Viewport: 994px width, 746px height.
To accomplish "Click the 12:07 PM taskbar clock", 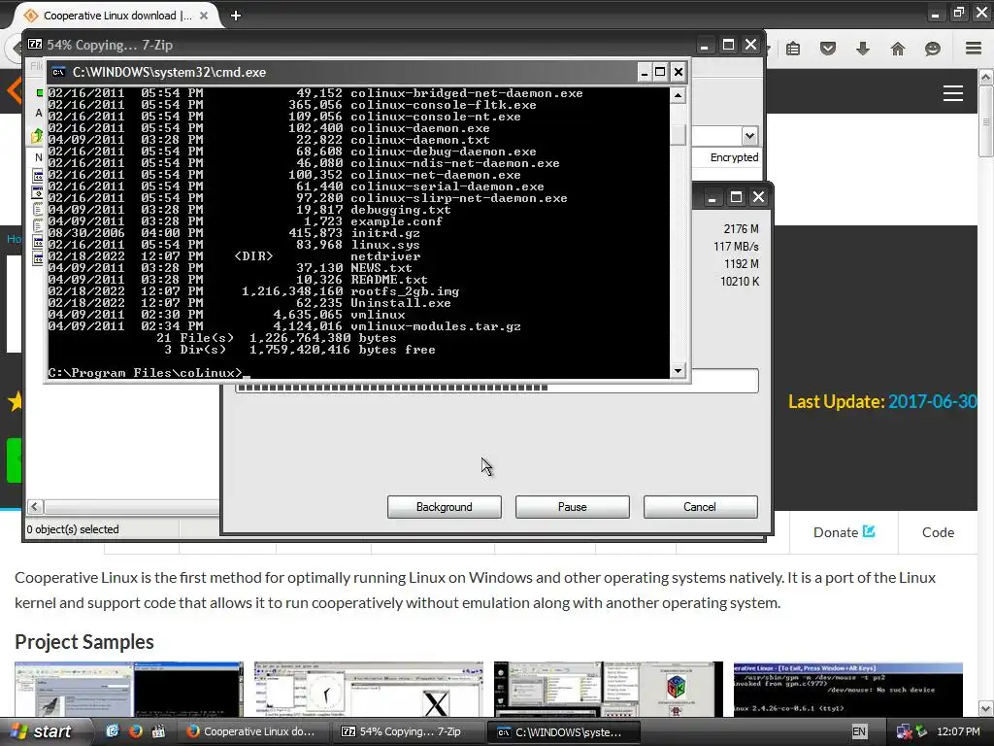I will pos(958,731).
